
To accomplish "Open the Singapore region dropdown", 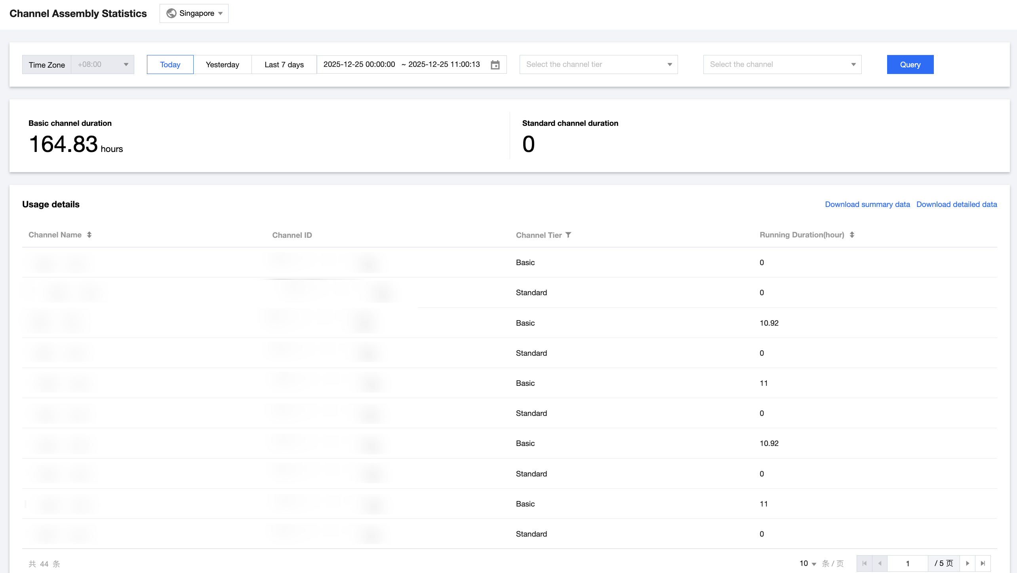I will (x=194, y=13).
